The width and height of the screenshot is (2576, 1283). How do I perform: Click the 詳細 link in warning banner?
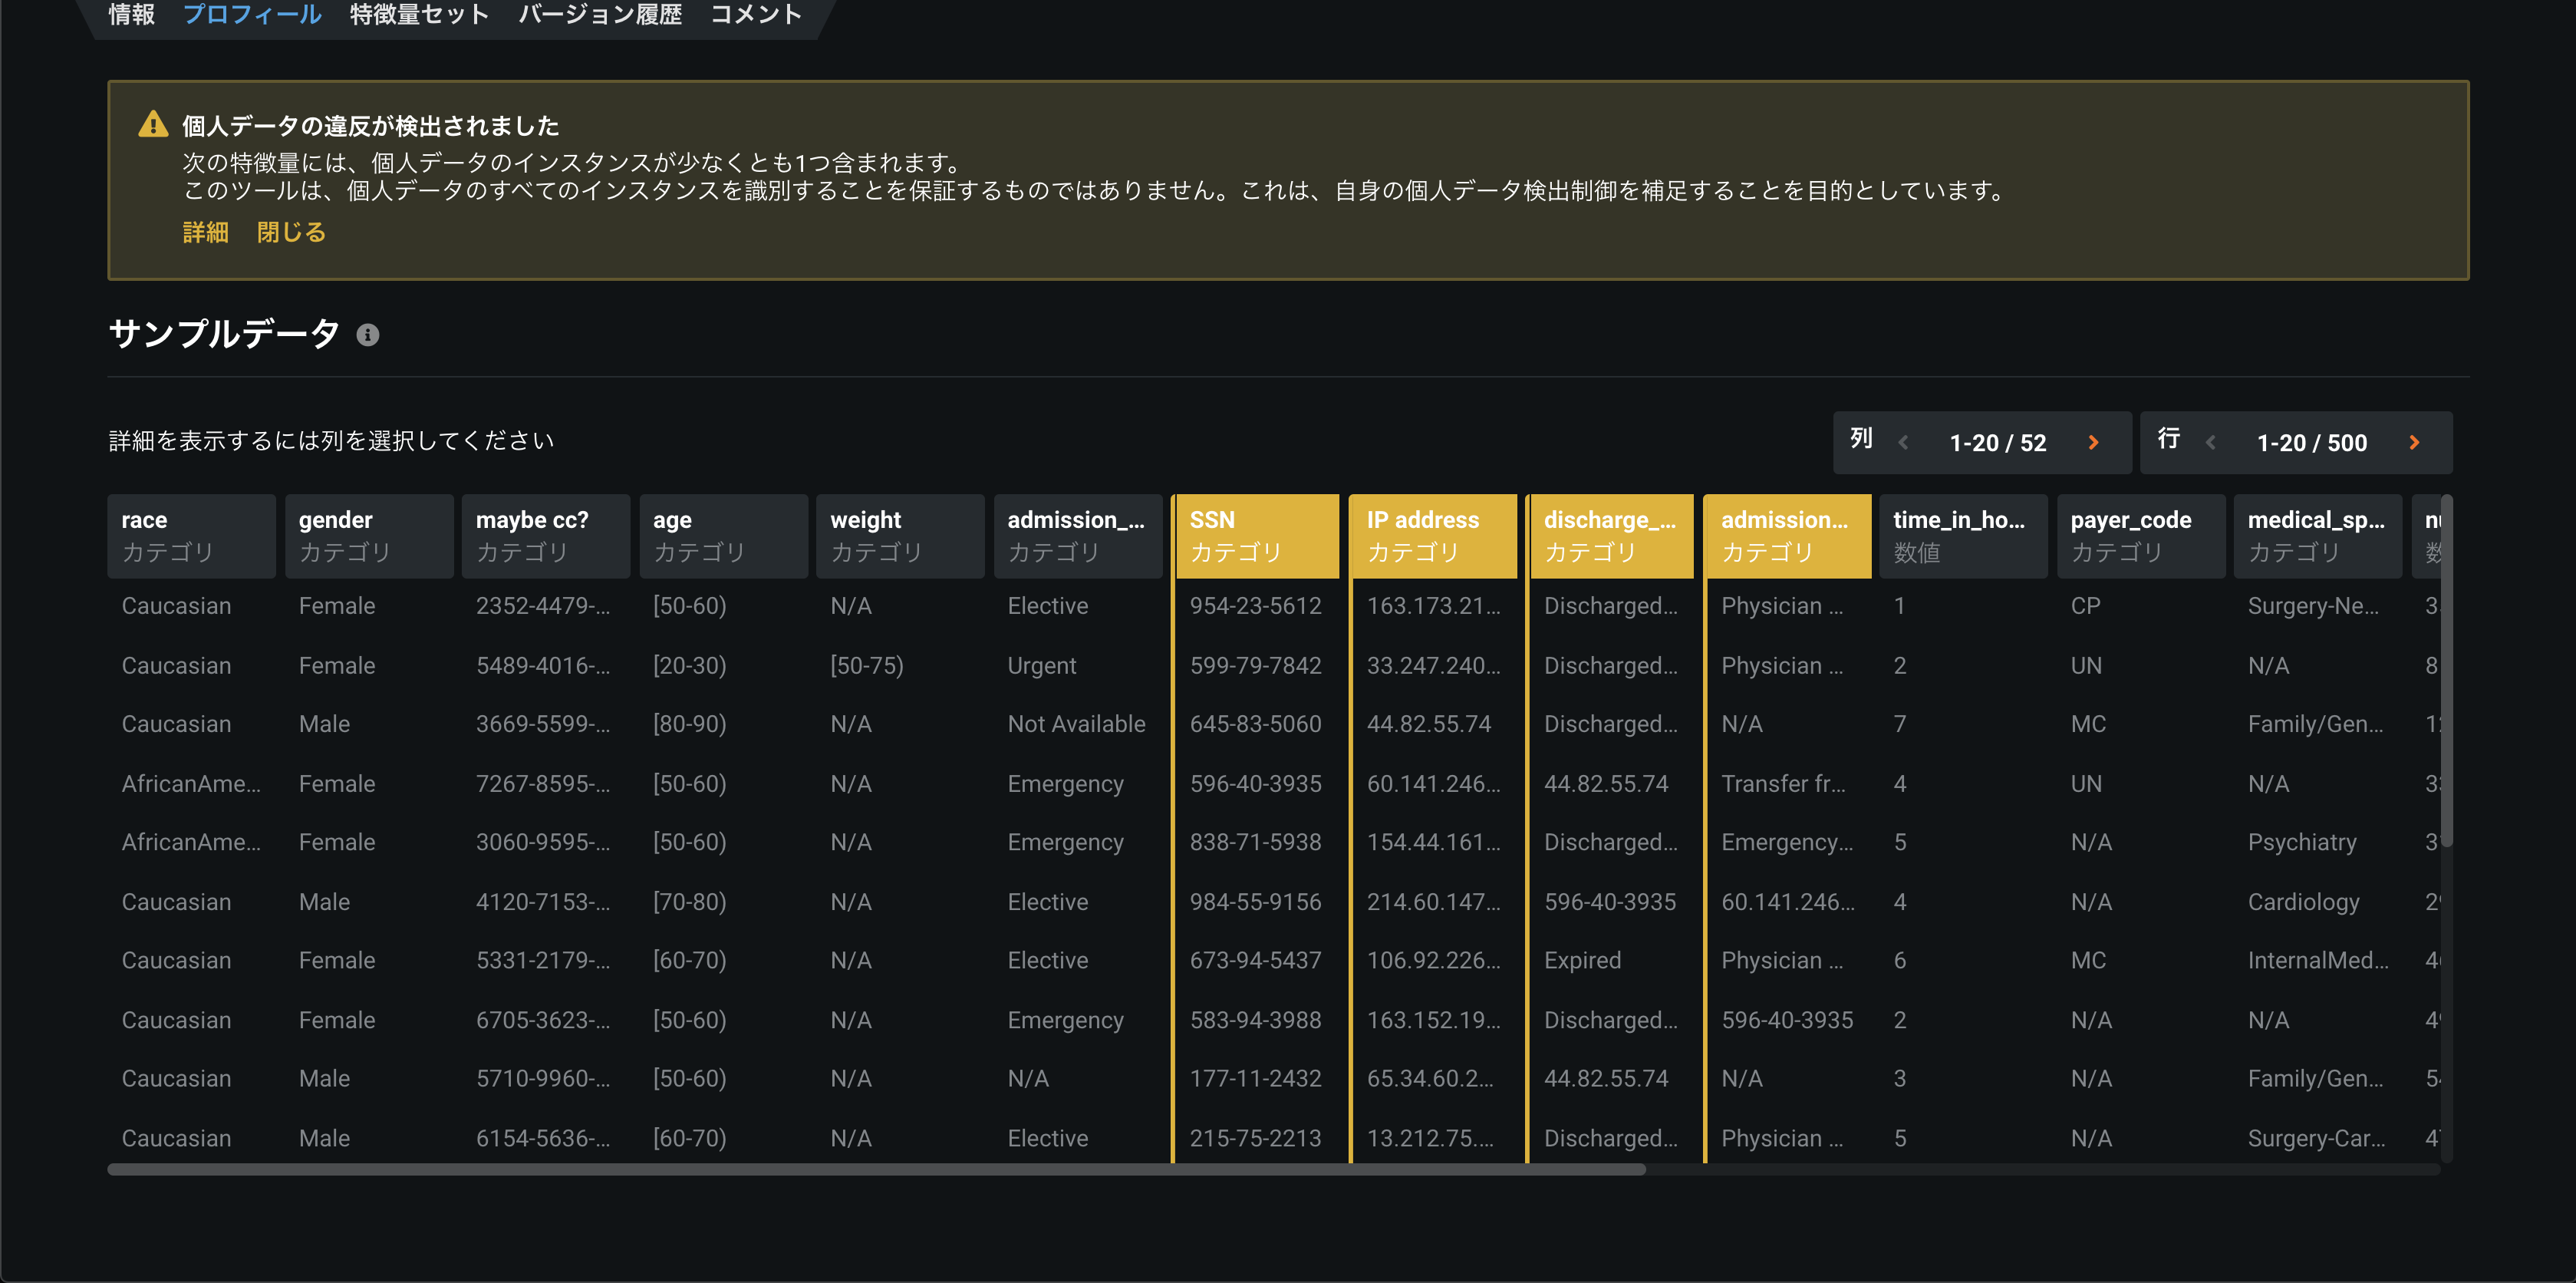[x=205, y=232]
